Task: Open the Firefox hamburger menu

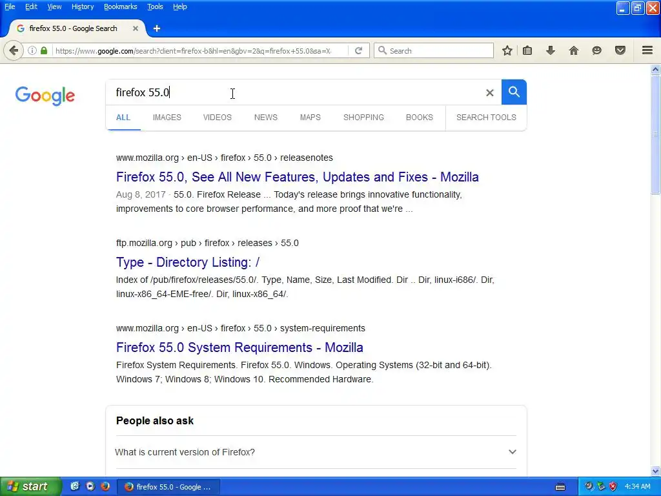Action: [647, 50]
